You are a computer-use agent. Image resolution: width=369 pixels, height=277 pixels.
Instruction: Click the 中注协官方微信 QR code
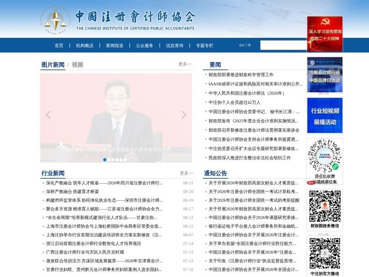(325, 253)
